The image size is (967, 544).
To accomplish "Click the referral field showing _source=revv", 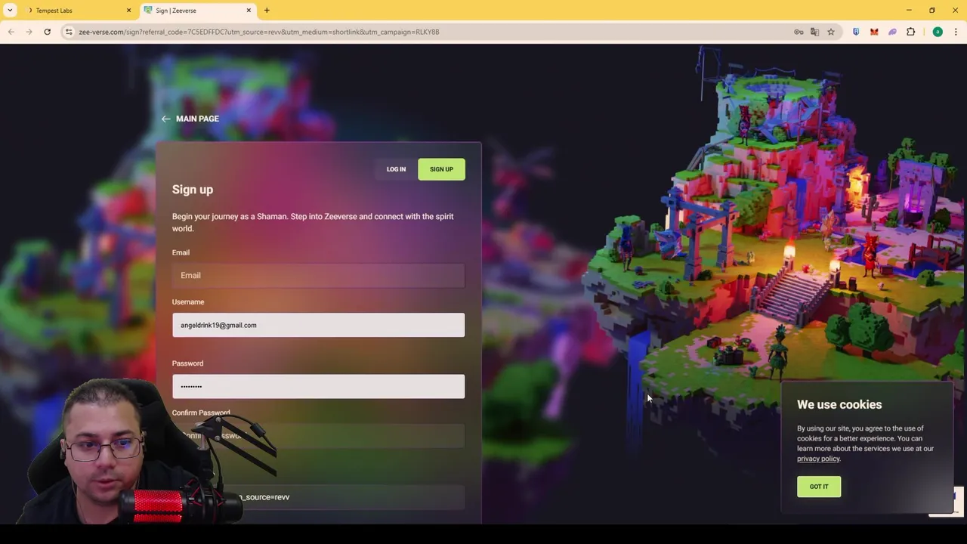I will [x=318, y=497].
